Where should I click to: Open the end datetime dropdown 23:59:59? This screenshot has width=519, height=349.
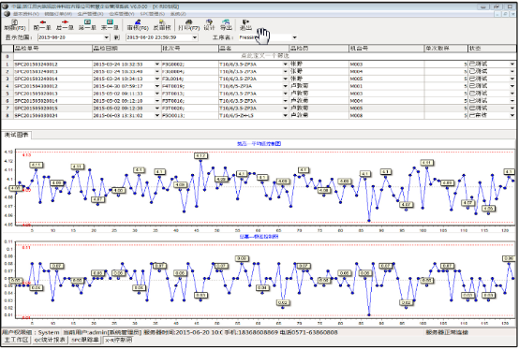tap(195, 37)
